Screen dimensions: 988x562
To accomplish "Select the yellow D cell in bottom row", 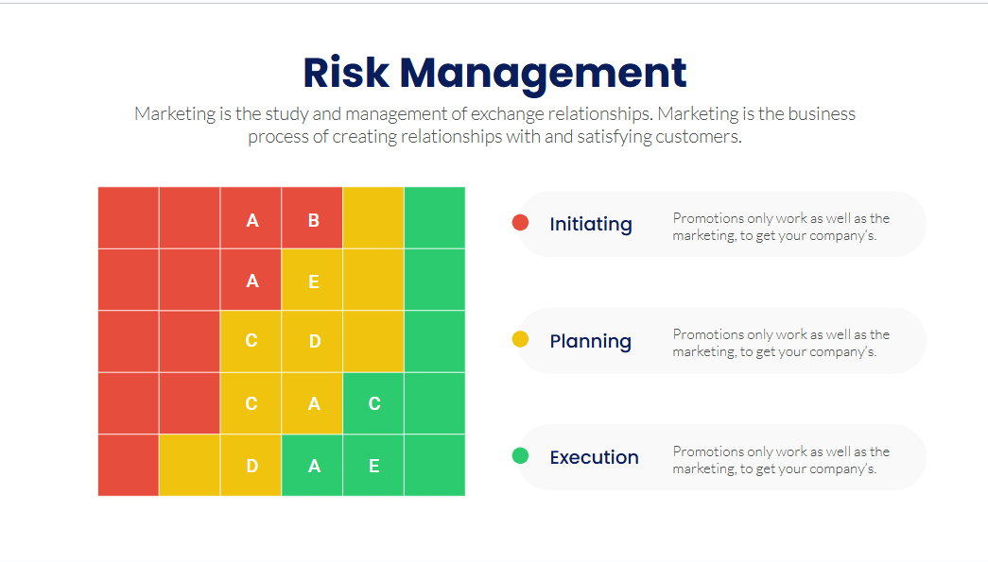I will (251, 465).
